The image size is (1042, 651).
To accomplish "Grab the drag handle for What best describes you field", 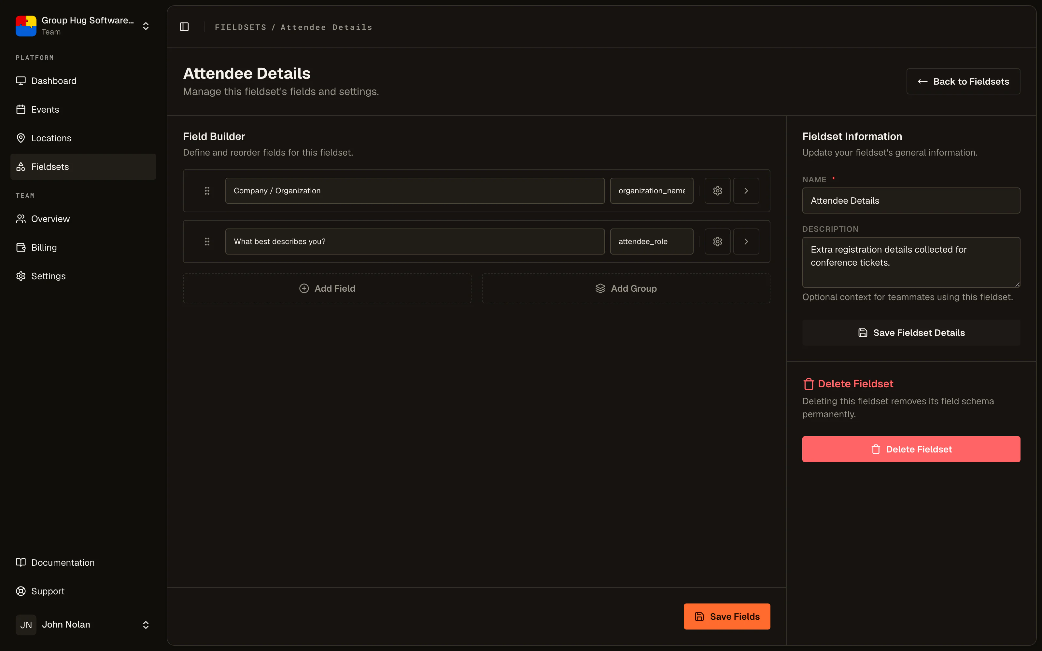I will pos(207,242).
